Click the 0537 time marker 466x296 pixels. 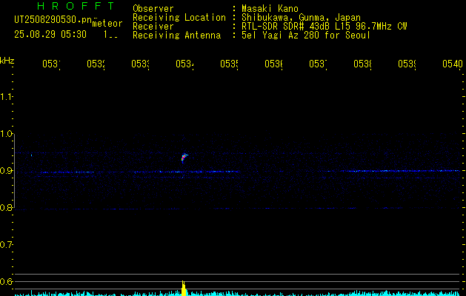pyautogui.click(x=318, y=64)
